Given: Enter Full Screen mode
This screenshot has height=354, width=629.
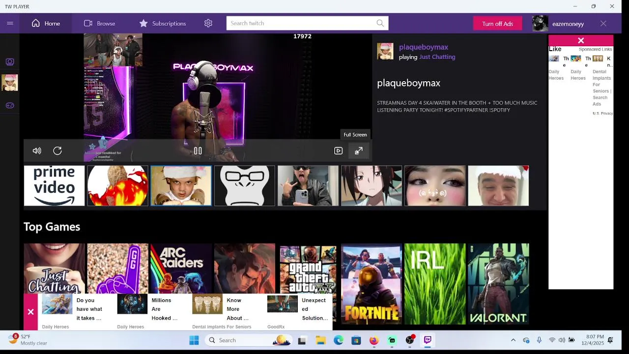Looking at the screenshot, I should click(359, 151).
